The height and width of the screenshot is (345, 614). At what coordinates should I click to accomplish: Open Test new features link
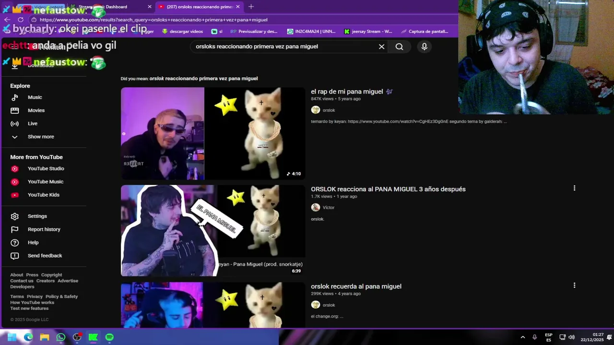pos(29,308)
